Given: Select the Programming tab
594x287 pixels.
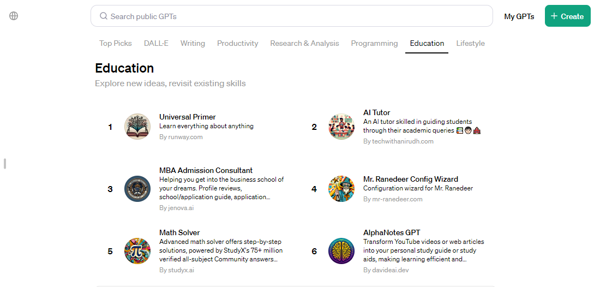Looking at the screenshot, I should coord(374,43).
